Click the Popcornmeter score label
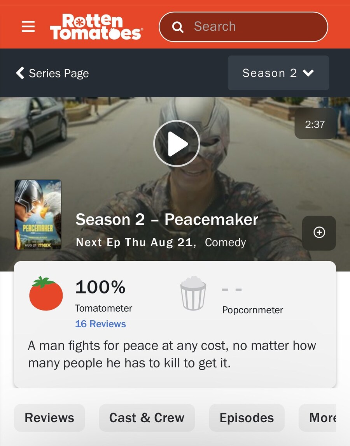 tap(252, 310)
